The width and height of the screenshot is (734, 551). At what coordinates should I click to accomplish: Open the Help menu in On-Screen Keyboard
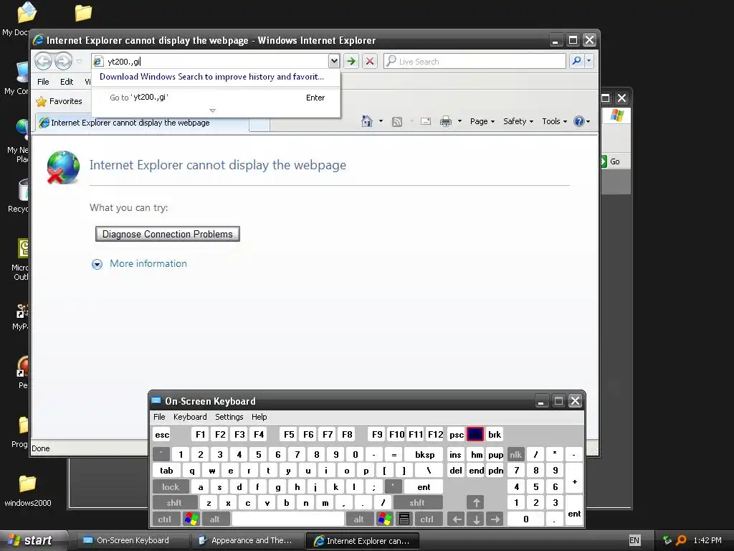(x=259, y=417)
